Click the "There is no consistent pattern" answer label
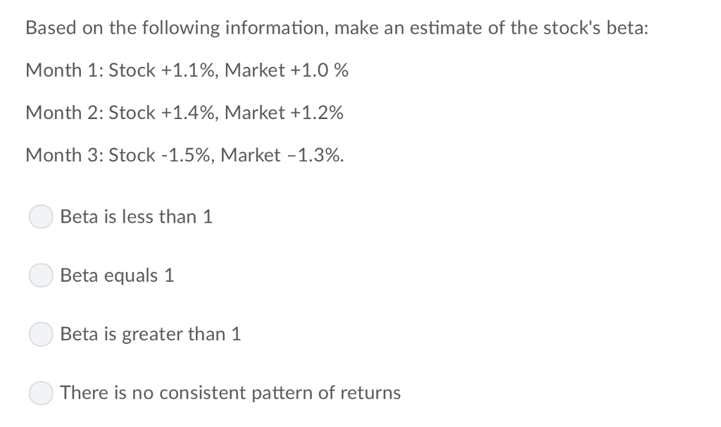The image size is (721, 427). tap(230, 393)
